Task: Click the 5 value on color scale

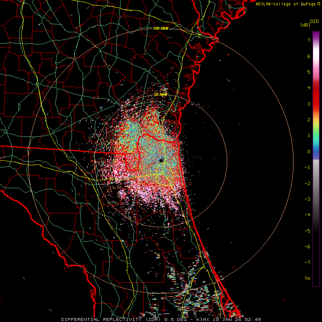Action: [x=309, y=72]
